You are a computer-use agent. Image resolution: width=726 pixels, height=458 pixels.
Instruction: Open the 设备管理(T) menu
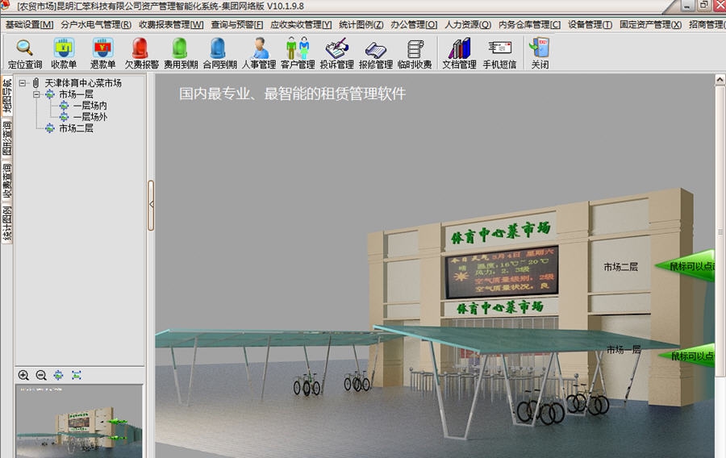pos(590,24)
